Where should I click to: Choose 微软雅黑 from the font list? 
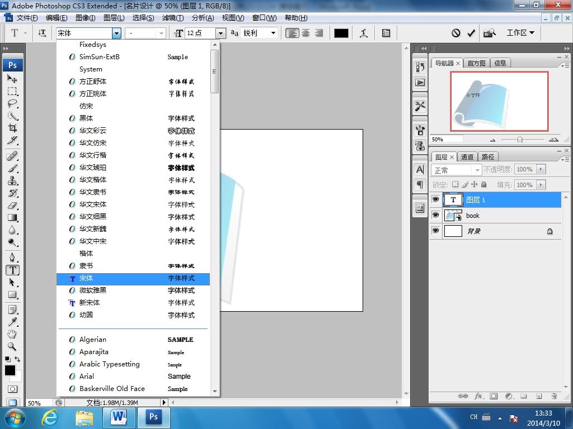coord(133,290)
